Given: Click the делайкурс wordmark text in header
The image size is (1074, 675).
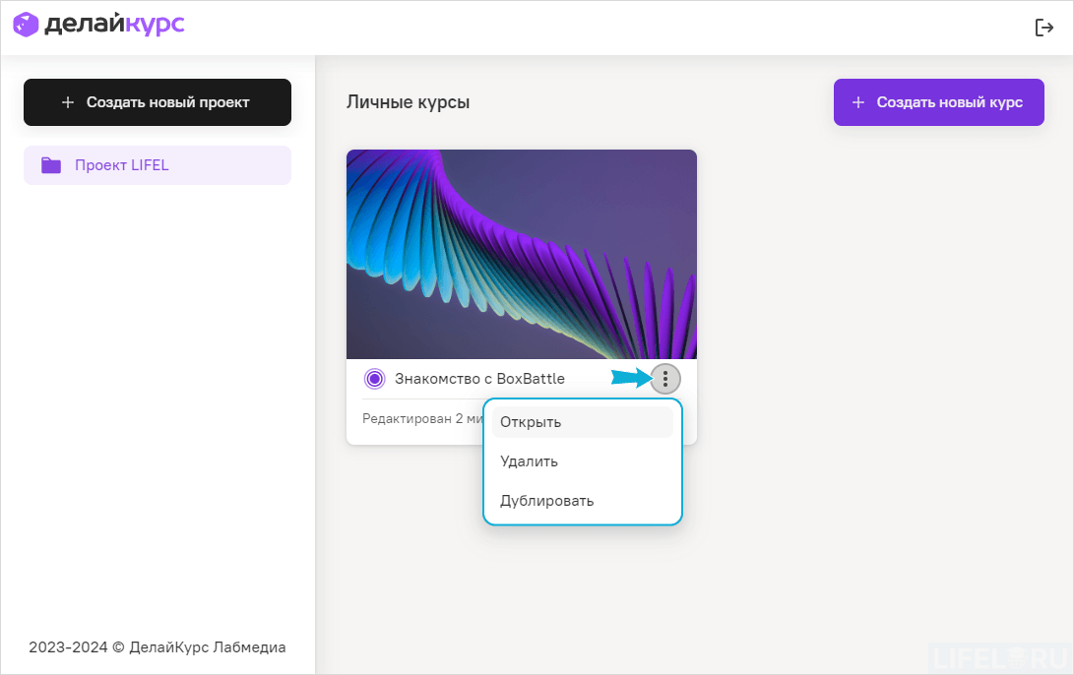Looking at the screenshot, I should 114,25.
